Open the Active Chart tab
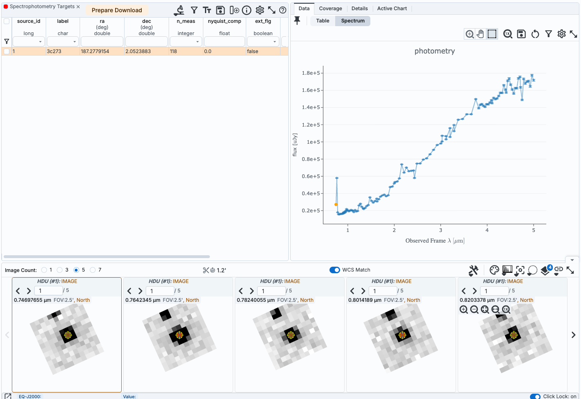 click(x=392, y=9)
